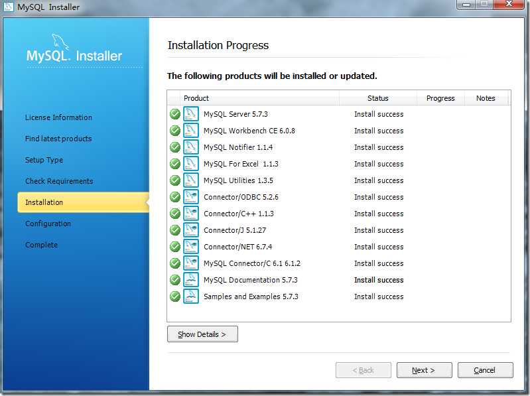The height and width of the screenshot is (396, 530).
Task: Select the MySQL Workbench CE 6.0.8 name
Action: (x=249, y=131)
